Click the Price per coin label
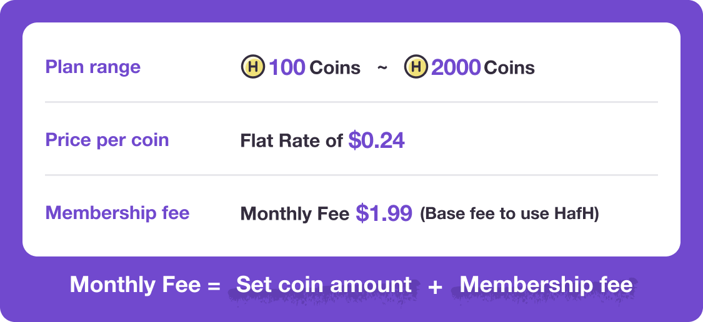703x322 pixels. (107, 140)
